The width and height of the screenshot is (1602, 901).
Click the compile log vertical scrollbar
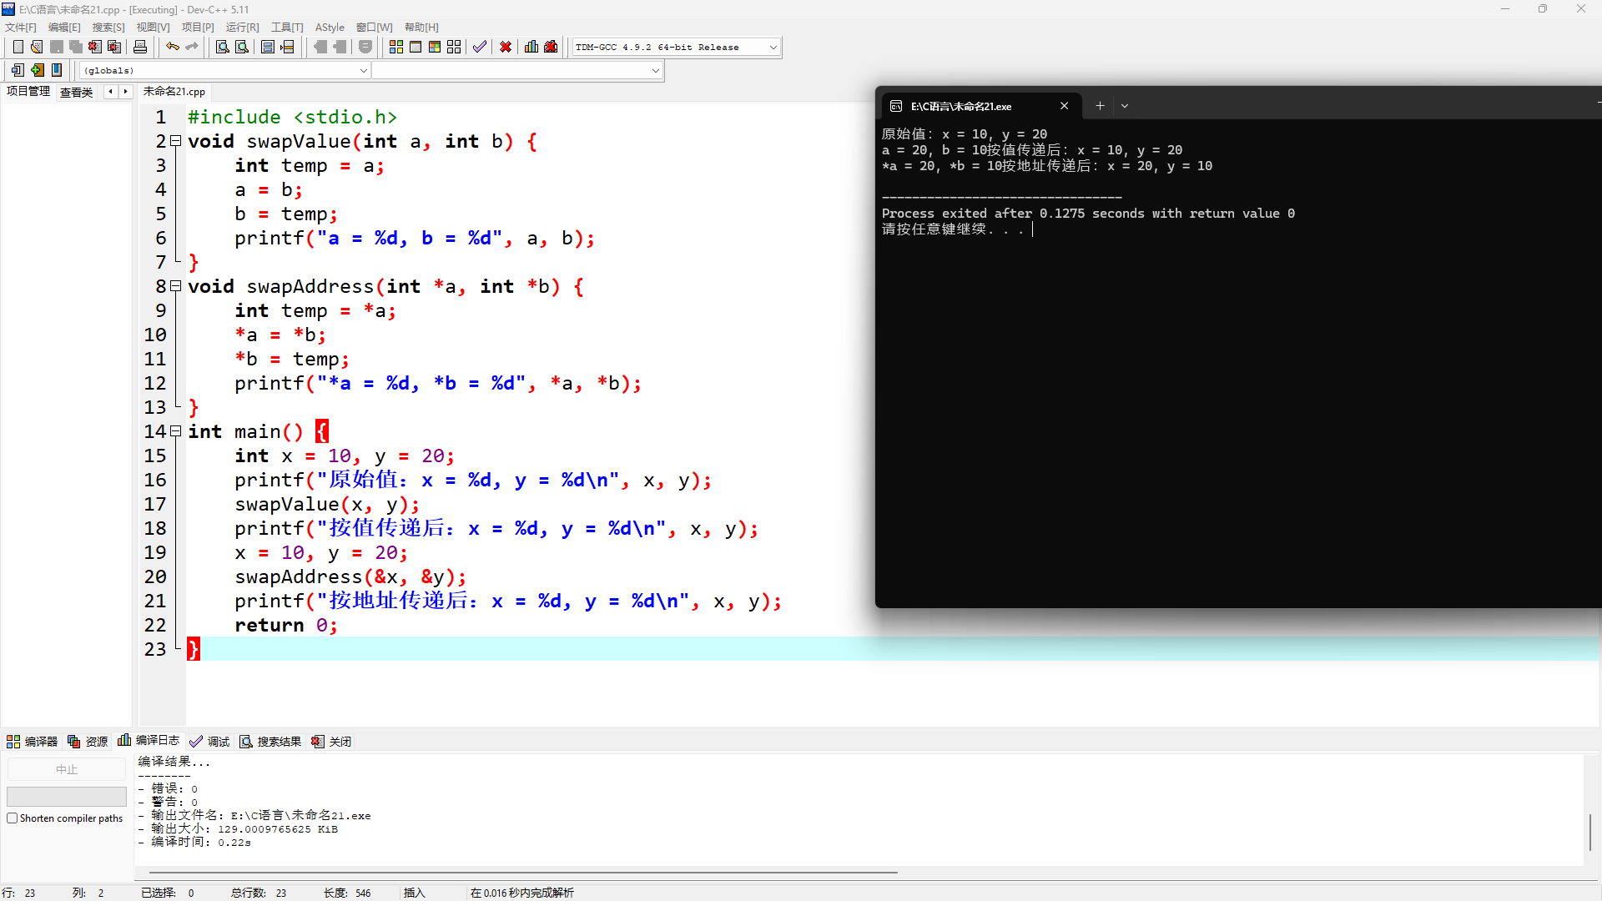(1589, 831)
